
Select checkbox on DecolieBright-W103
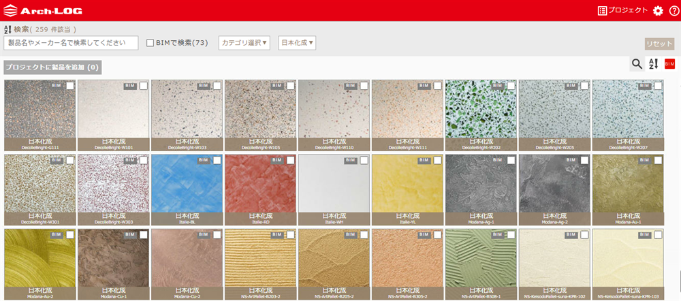tap(217, 86)
